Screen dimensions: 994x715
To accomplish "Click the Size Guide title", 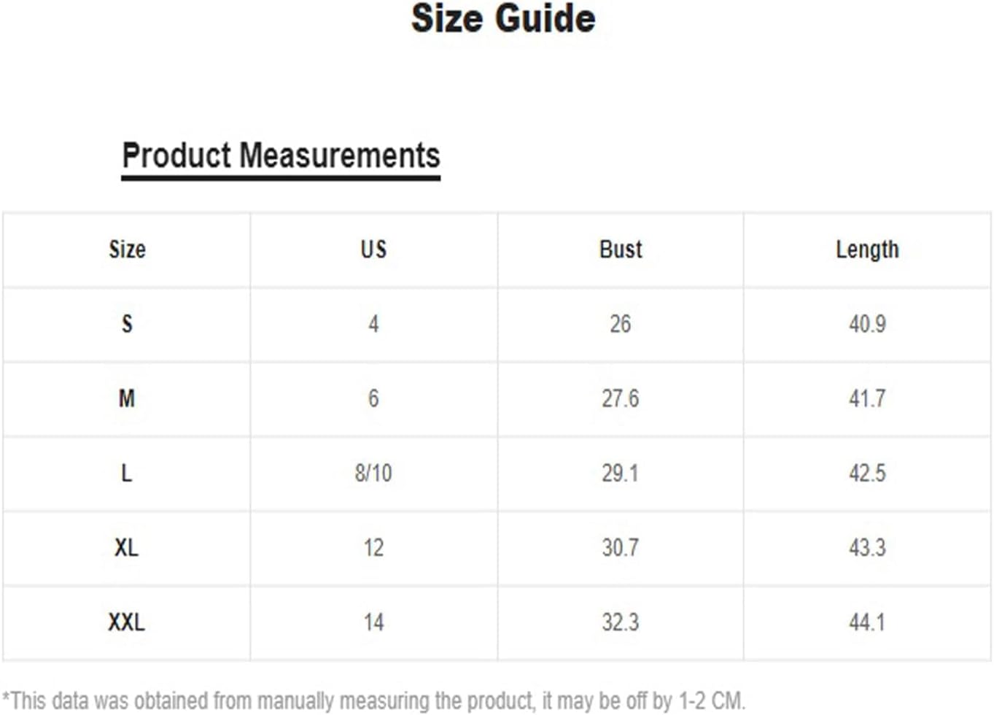I will 503,18.
